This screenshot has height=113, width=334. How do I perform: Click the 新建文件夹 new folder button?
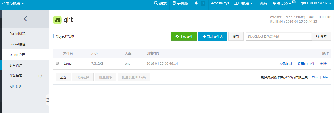213,37
